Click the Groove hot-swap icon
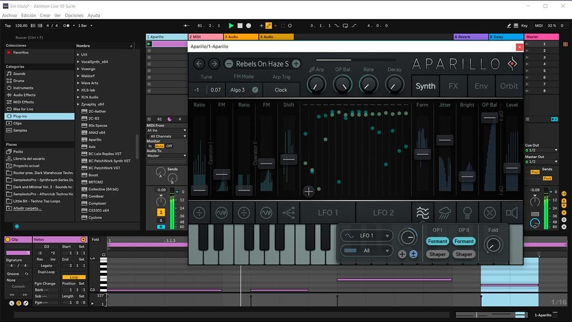 [x=26, y=274]
